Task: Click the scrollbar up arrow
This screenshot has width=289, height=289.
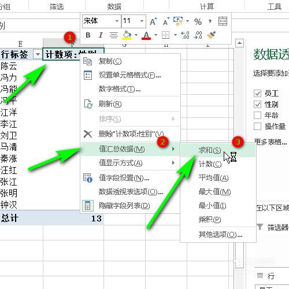Action: [239, 43]
